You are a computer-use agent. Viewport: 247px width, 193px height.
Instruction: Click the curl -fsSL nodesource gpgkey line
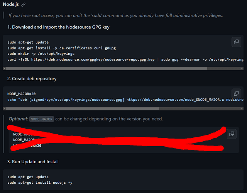(x=125, y=59)
